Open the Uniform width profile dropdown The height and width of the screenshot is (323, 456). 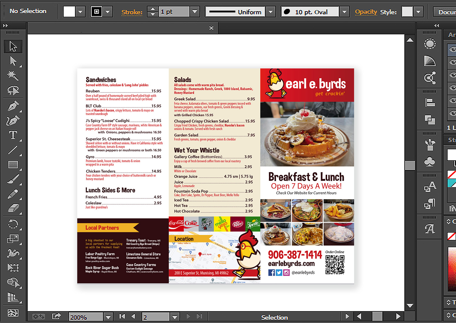270,12
